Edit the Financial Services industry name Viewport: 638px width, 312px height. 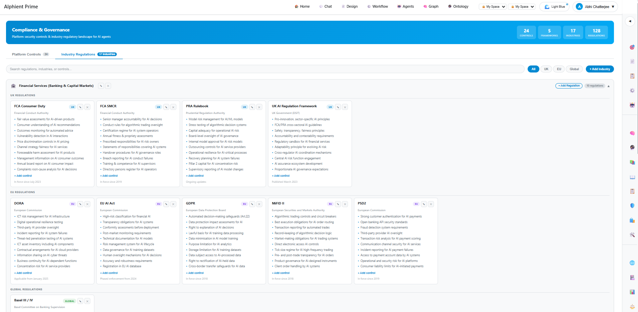point(101,86)
